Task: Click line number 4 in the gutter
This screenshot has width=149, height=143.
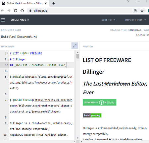Action: (x=6, y=71)
